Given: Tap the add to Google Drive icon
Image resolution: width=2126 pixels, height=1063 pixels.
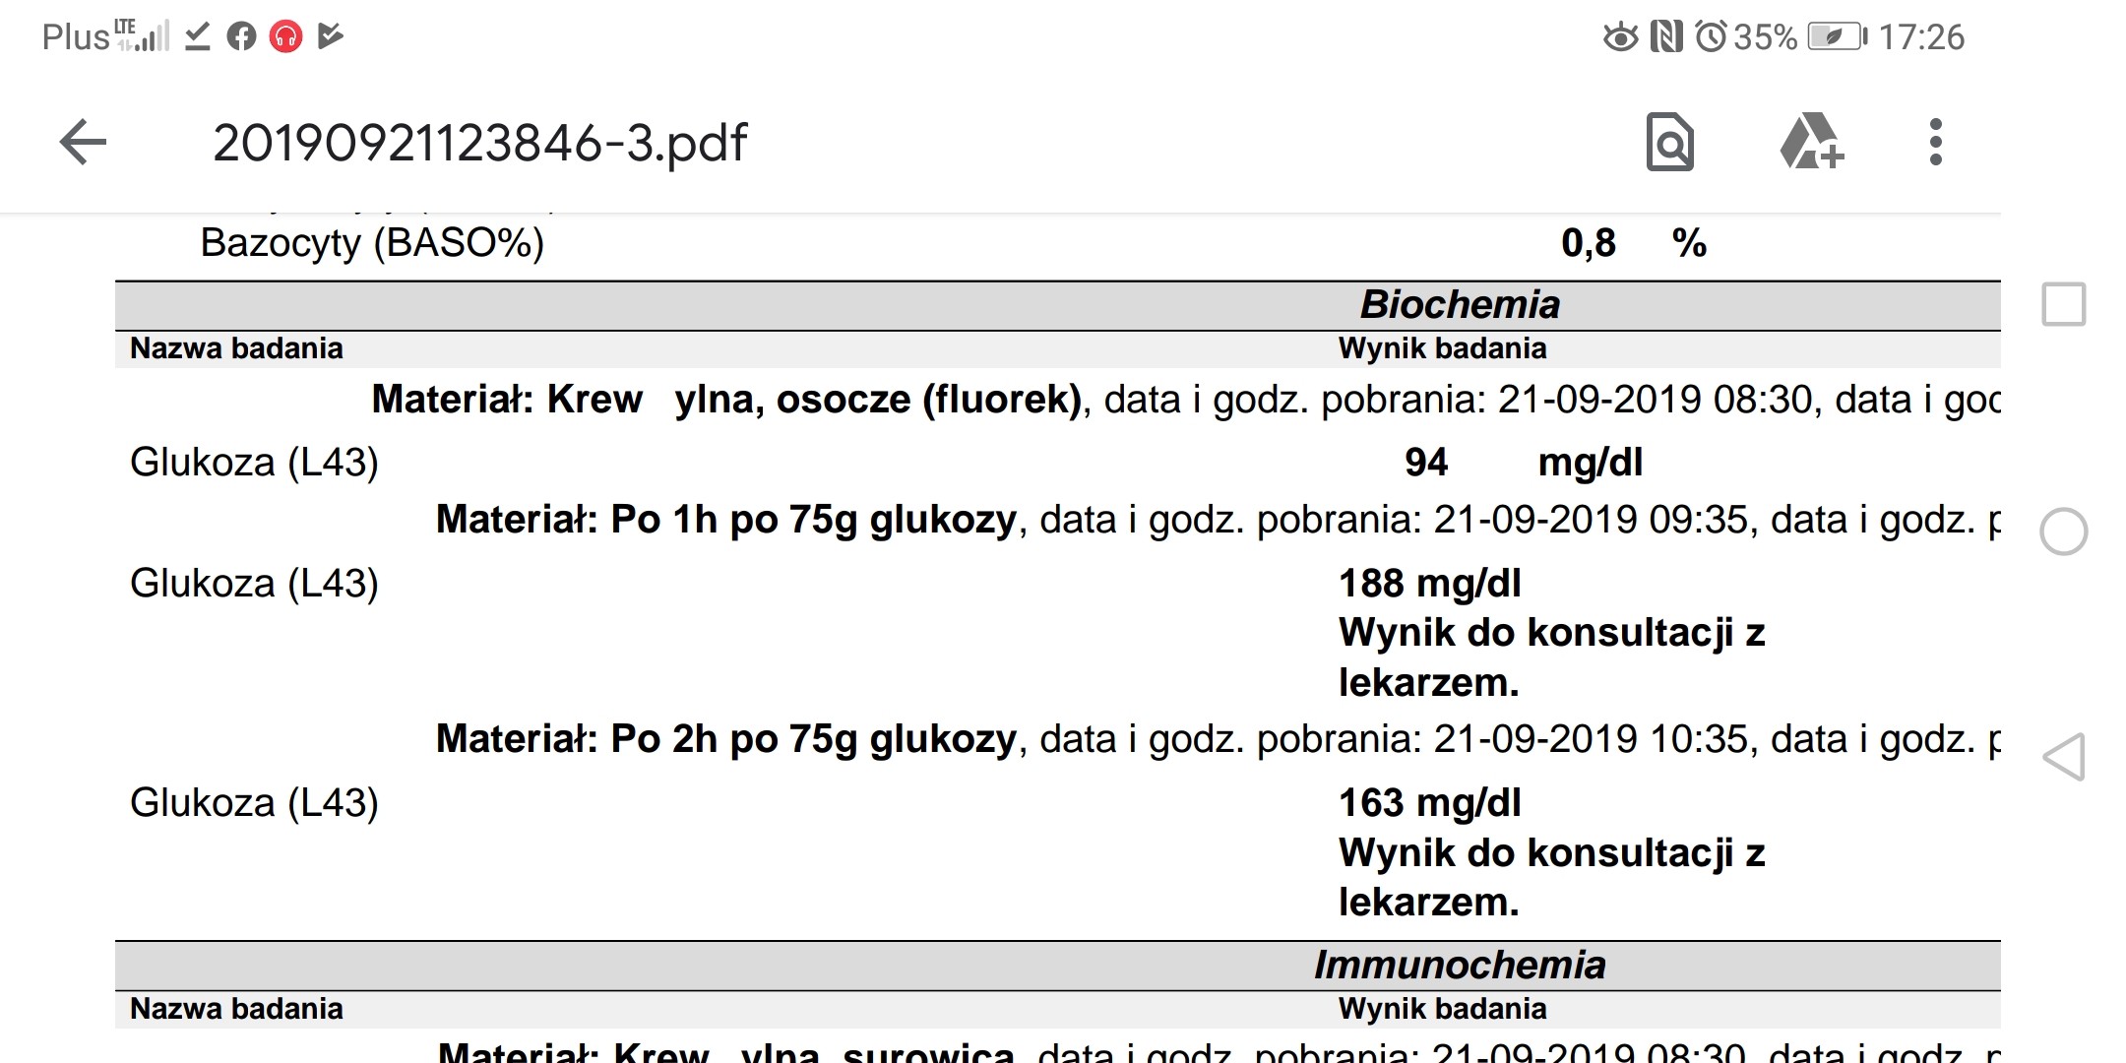Looking at the screenshot, I should coord(1810,143).
